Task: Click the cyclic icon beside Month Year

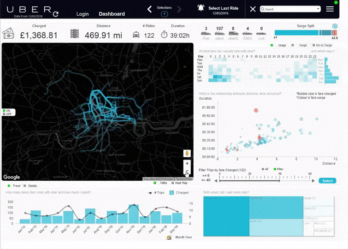Action: click(x=169, y=237)
